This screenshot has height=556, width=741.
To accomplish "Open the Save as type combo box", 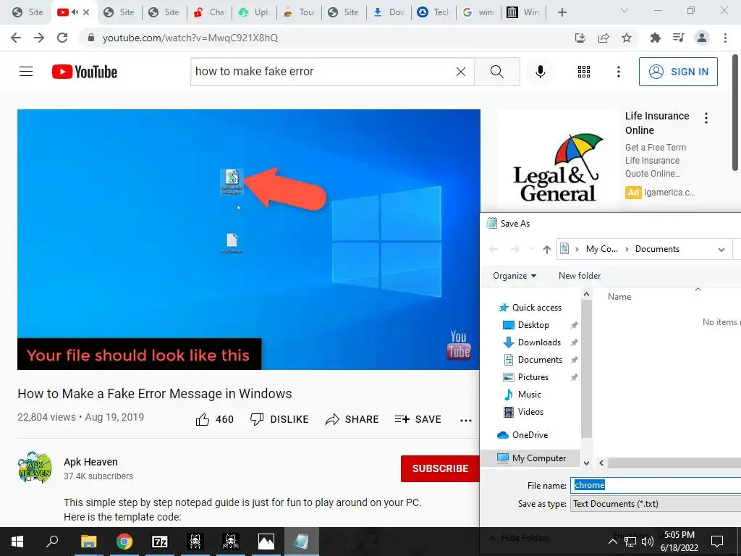I will (656, 504).
